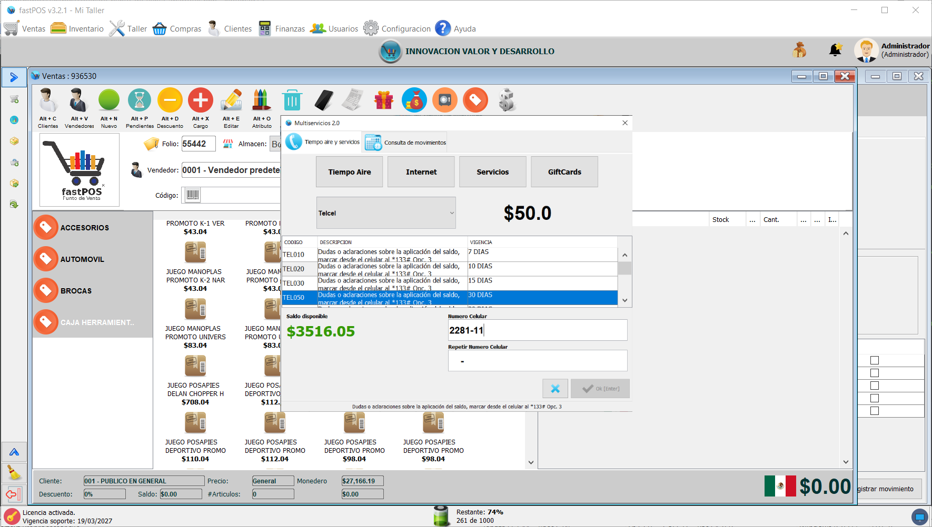
Task: Click the green Nuevo sale icon
Action: point(109,100)
